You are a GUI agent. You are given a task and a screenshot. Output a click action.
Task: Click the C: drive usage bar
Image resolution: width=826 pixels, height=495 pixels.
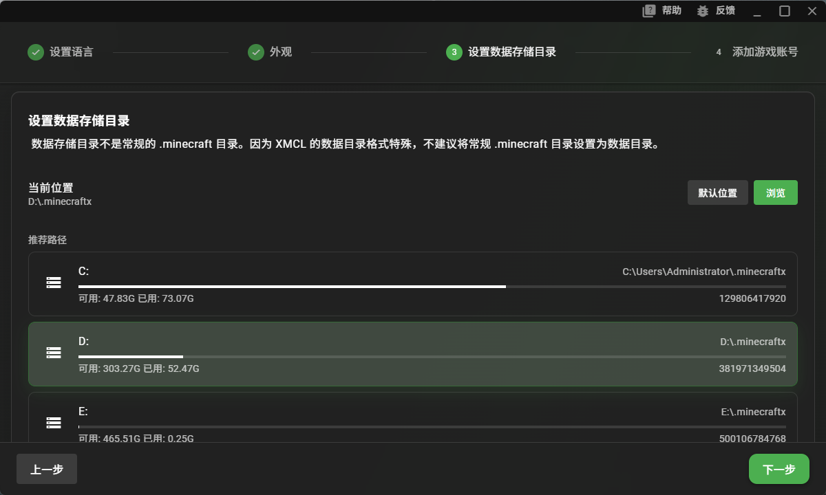432,286
